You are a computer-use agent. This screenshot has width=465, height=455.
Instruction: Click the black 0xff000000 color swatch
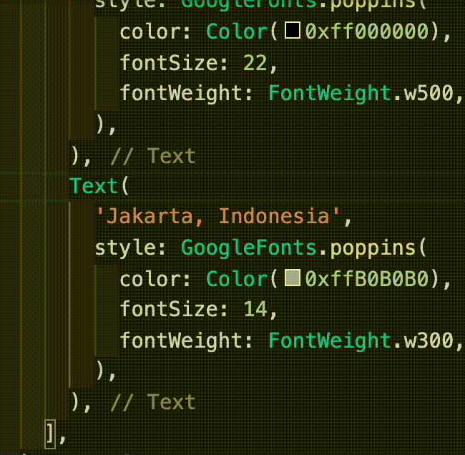click(293, 30)
